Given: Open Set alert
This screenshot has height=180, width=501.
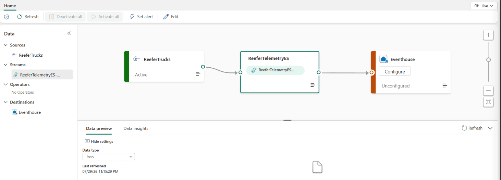Looking at the screenshot, I should [x=141, y=16].
